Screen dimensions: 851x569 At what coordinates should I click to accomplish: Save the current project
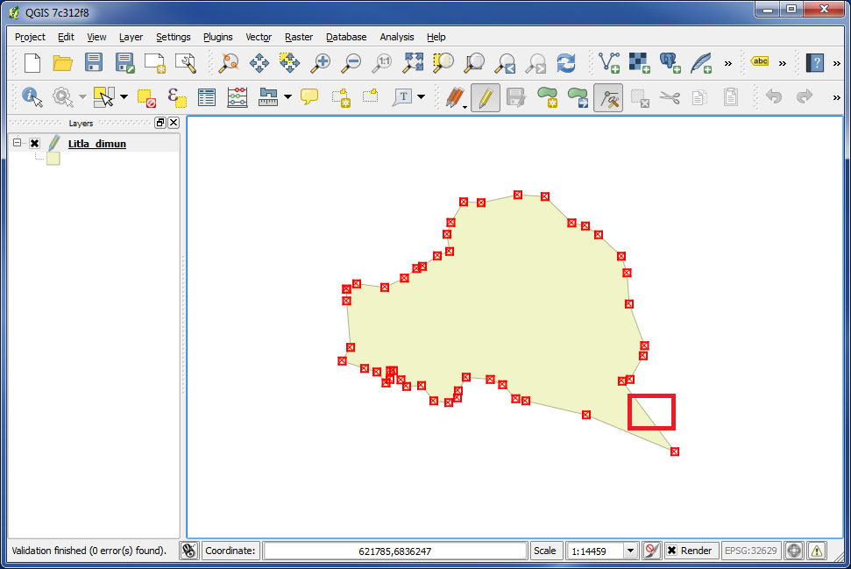click(x=94, y=63)
